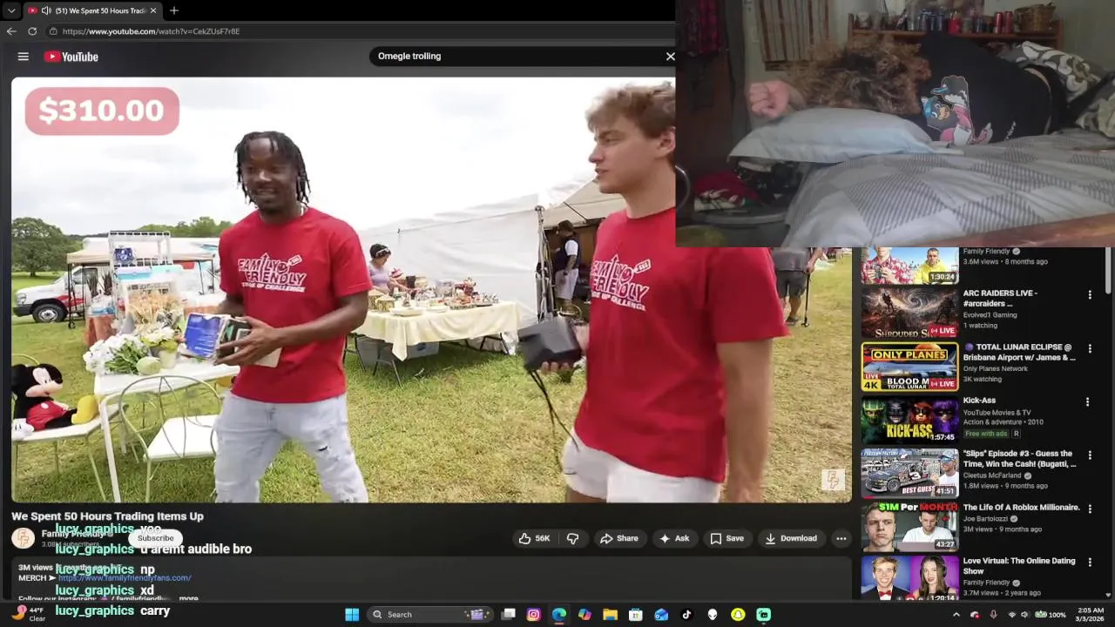The height and width of the screenshot is (627, 1115).
Task: Reload the page with refresh icon
Action: pos(32,31)
